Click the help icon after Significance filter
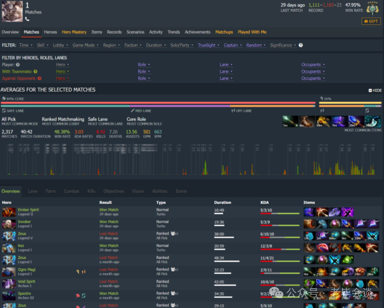Viewport: 384px width, 308px height. point(301,45)
